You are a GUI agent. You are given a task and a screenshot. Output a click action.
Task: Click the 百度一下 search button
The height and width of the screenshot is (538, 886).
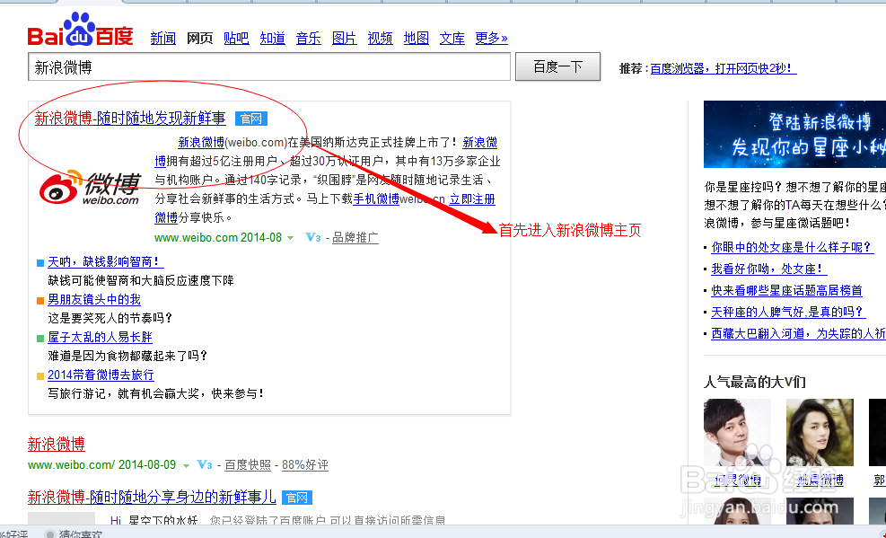pos(557,67)
